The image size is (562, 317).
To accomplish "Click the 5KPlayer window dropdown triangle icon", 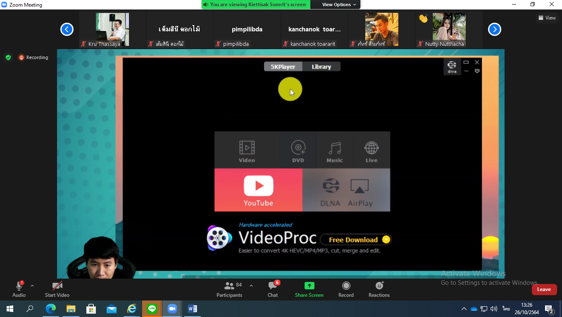I will pyautogui.click(x=477, y=71).
